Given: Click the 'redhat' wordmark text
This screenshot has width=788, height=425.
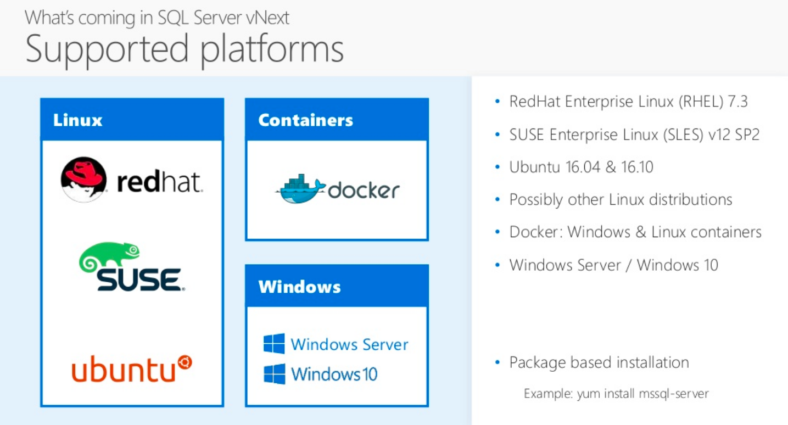Looking at the screenshot, I should pos(159,181).
